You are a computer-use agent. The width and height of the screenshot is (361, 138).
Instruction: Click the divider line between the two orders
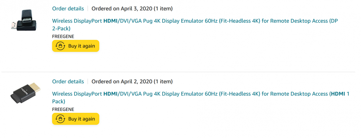[178, 72]
